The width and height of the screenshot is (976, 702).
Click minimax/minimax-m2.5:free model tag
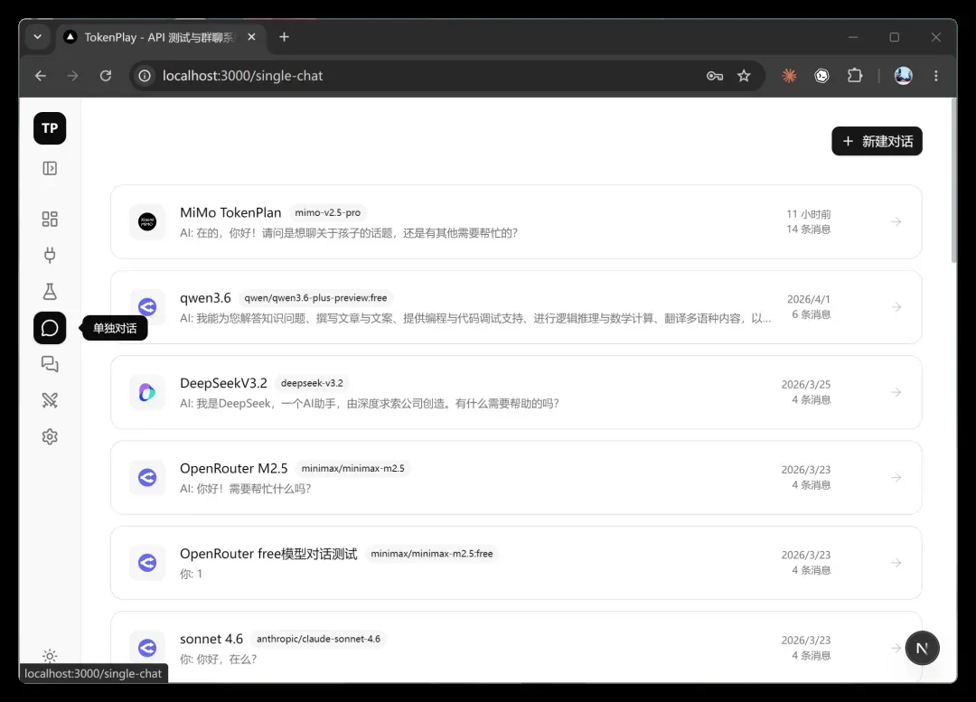(432, 554)
